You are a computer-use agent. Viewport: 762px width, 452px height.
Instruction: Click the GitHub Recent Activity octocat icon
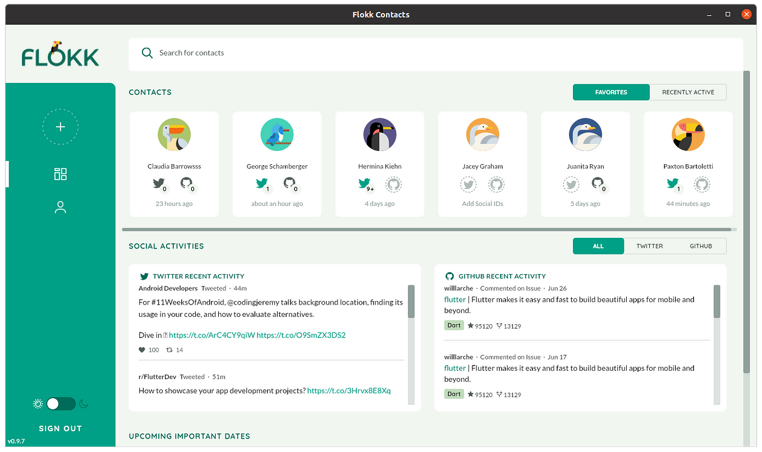449,276
